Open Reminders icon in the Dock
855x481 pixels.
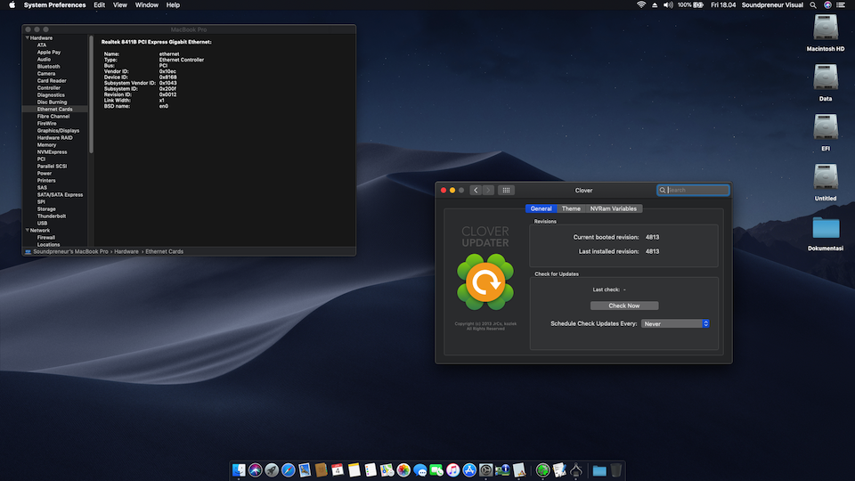370,470
